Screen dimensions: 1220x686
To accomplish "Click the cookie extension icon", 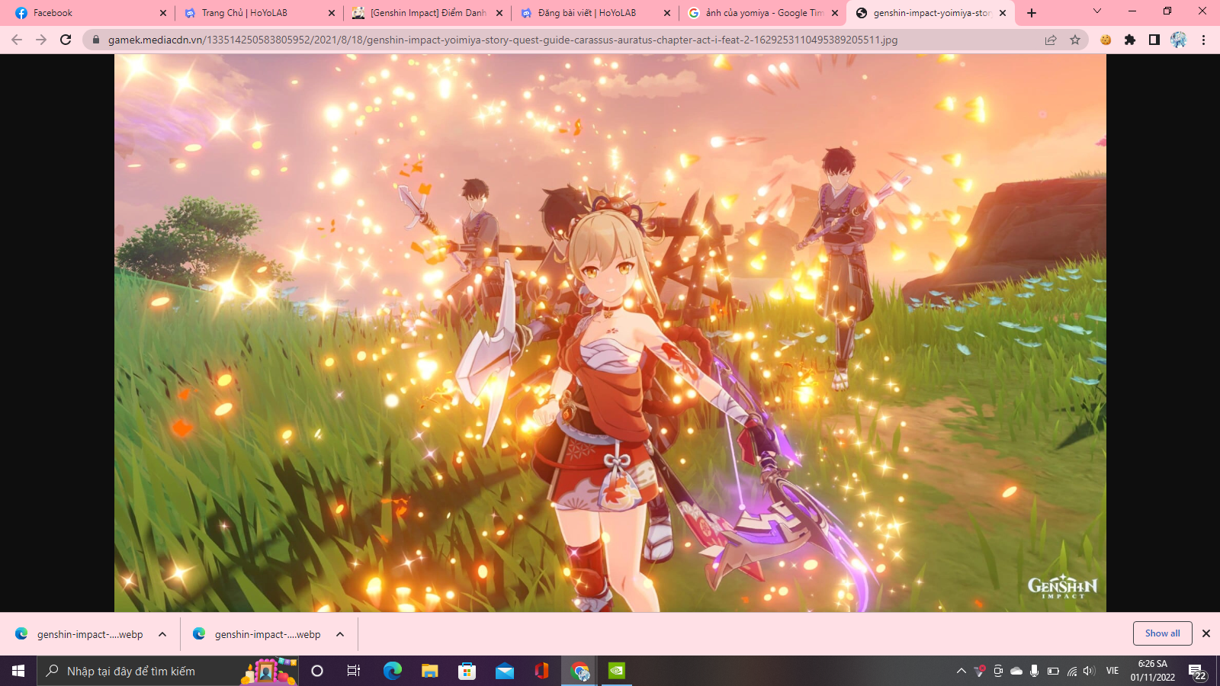I will [1106, 40].
